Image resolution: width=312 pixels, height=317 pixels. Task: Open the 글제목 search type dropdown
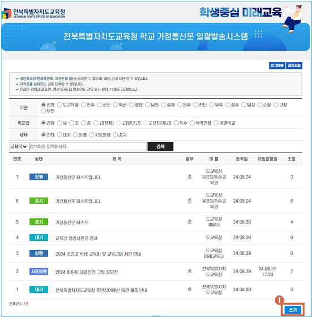coord(18,147)
